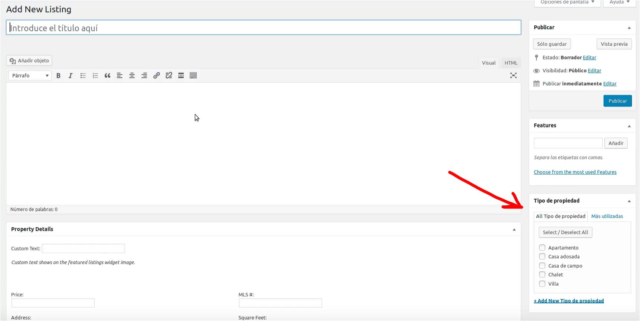Switch to the Visual editor tab
Screen dimensions: 640x321
click(x=489, y=63)
